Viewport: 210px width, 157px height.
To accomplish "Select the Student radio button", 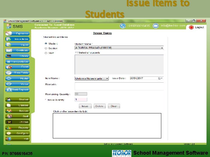I will (46, 44).
